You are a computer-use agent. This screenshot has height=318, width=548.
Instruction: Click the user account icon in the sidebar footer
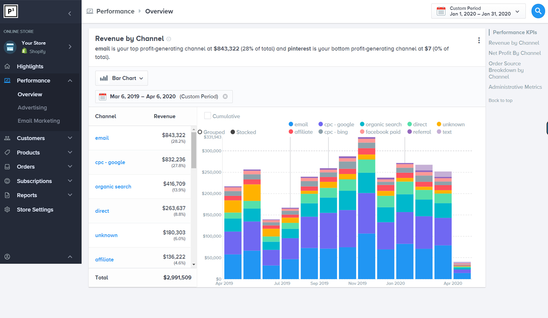point(7,257)
